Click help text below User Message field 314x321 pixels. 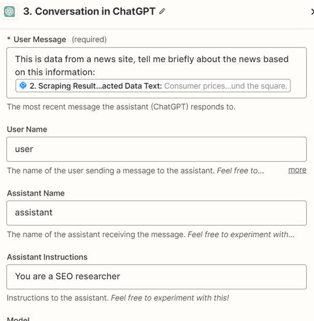click(121, 107)
